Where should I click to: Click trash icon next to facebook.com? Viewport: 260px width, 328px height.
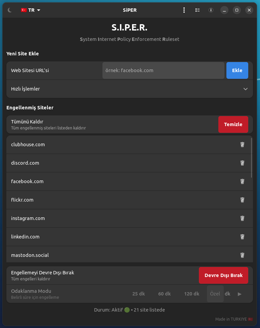[x=242, y=181]
